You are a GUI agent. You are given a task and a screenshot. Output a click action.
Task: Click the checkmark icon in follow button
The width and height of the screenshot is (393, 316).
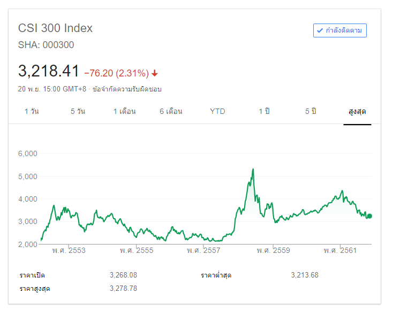pos(320,30)
